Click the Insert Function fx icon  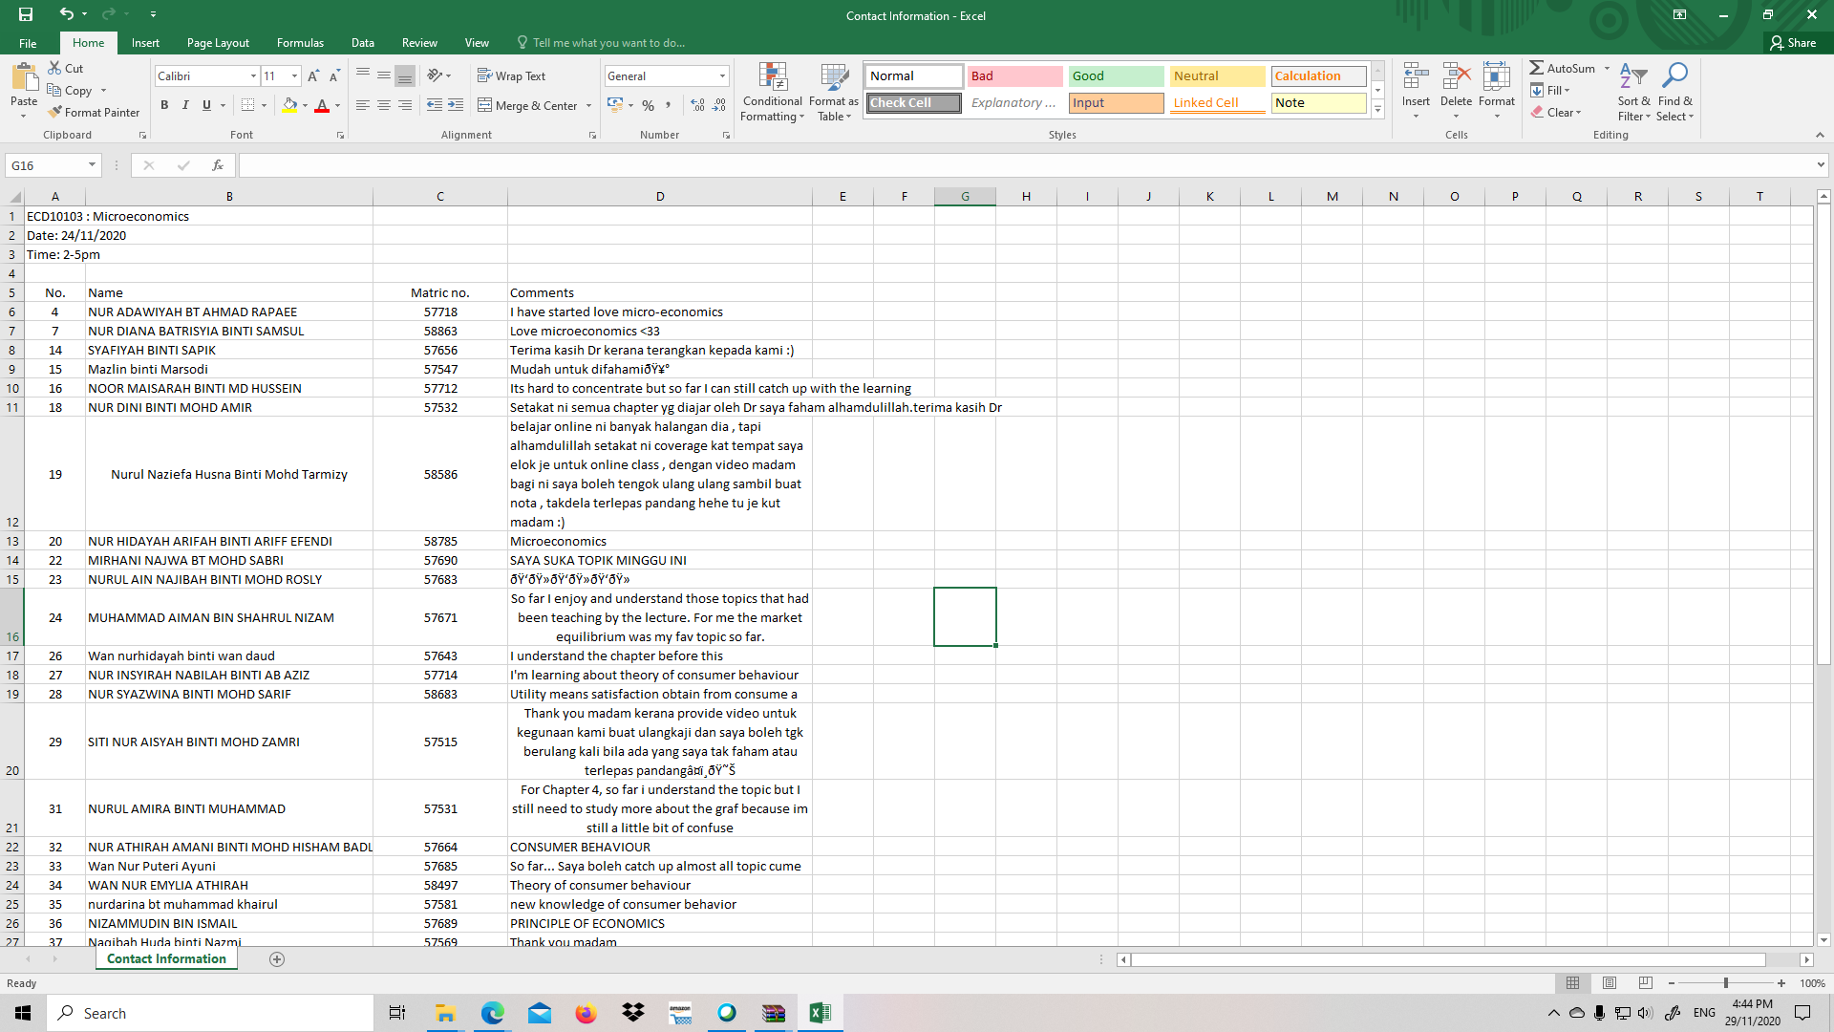pos(218,165)
